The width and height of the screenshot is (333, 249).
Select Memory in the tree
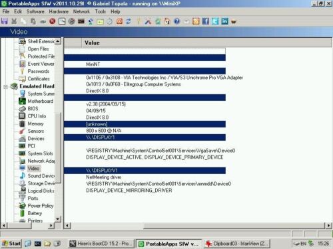coord(35,124)
